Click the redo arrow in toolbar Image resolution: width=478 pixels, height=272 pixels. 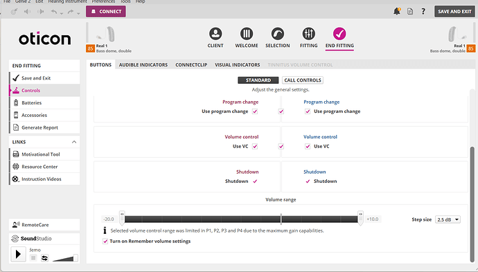(x=71, y=12)
